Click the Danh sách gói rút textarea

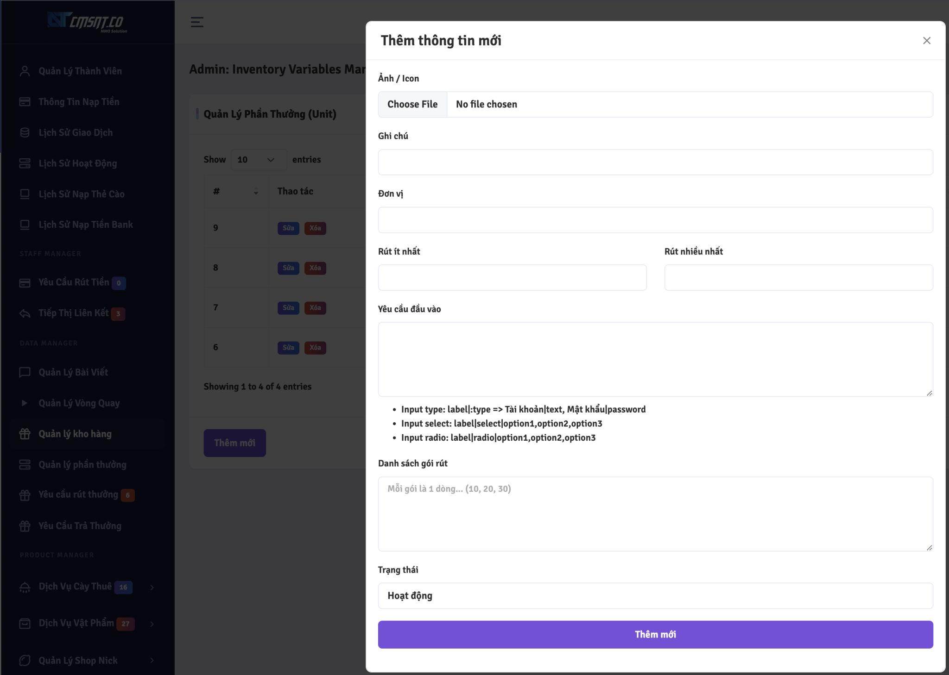655,514
